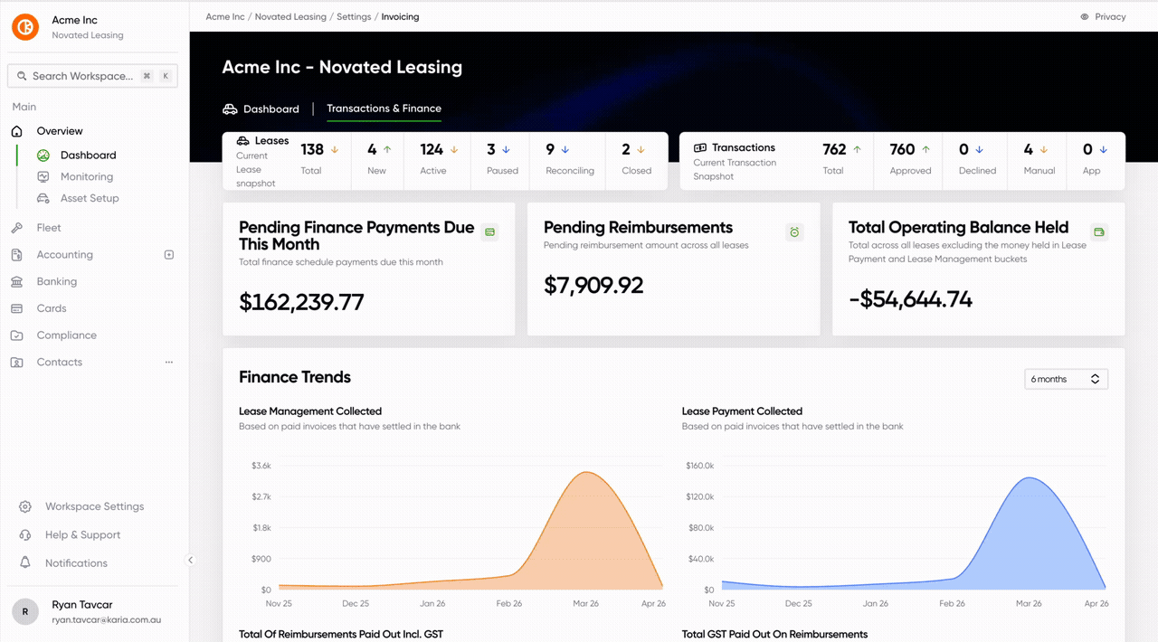
Task: Click the Help & Support headset icon
Action: [25, 534]
